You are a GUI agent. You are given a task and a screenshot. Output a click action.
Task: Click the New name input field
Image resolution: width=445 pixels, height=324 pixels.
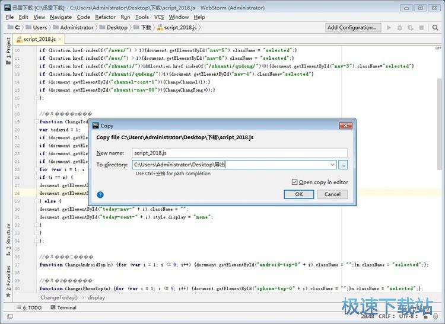(240, 153)
